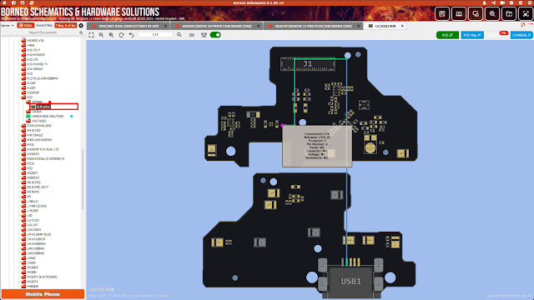This screenshot has height=300, width=534.
Task: Click the first header icon with document symbol
Action: click(x=442, y=14)
